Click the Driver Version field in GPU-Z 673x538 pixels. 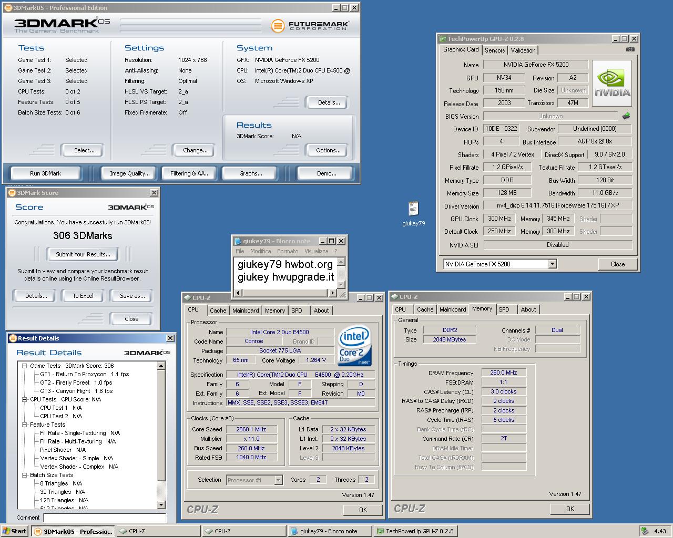[557, 205]
